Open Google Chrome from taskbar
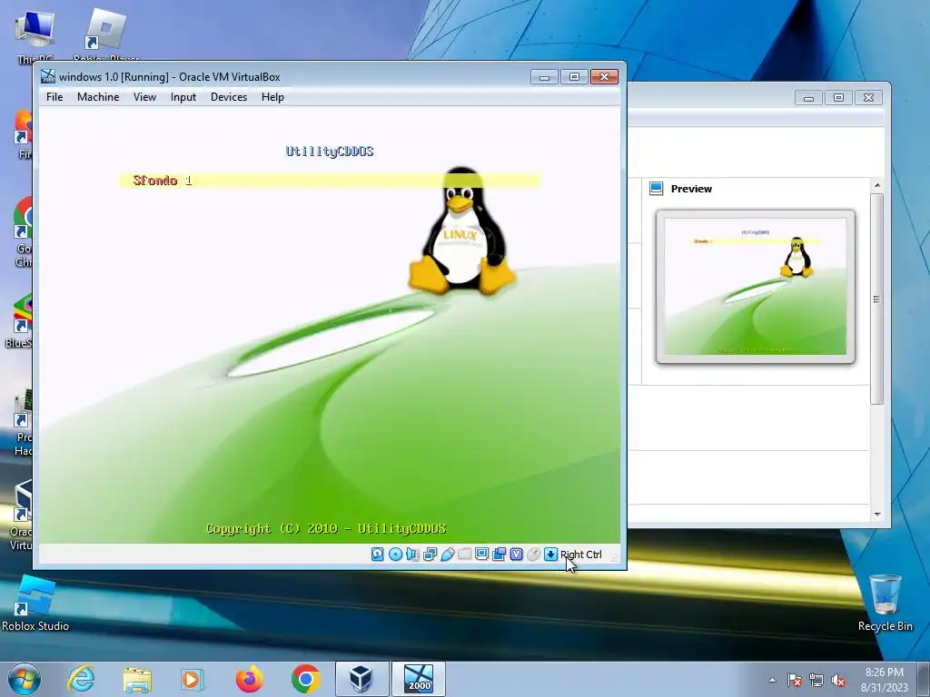930x697 pixels. tap(305, 679)
